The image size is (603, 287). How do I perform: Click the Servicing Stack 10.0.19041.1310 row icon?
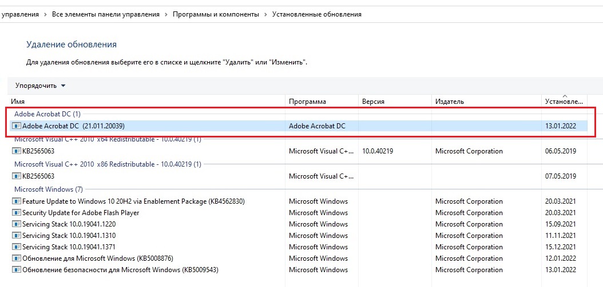(x=16, y=236)
